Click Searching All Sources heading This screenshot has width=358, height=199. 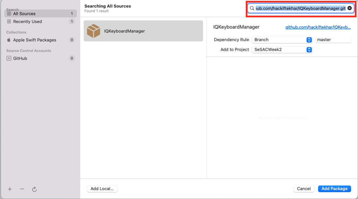(x=108, y=6)
